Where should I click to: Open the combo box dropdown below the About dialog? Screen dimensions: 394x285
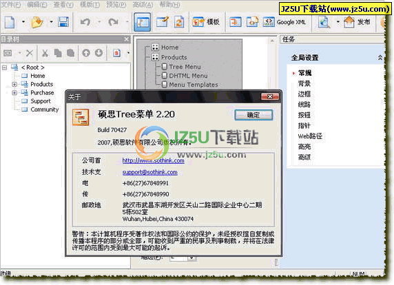pos(191,258)
